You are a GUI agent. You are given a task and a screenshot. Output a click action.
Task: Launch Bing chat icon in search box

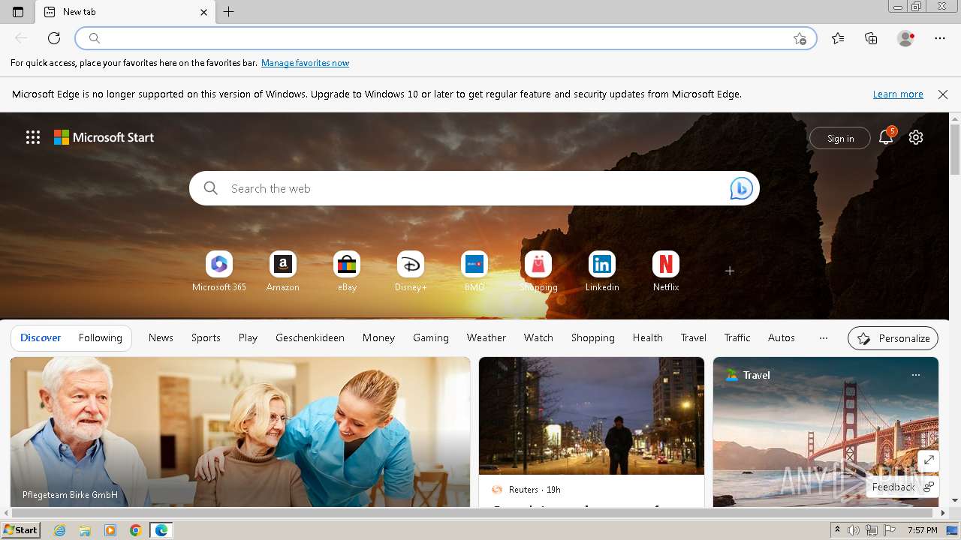(741, 189)
